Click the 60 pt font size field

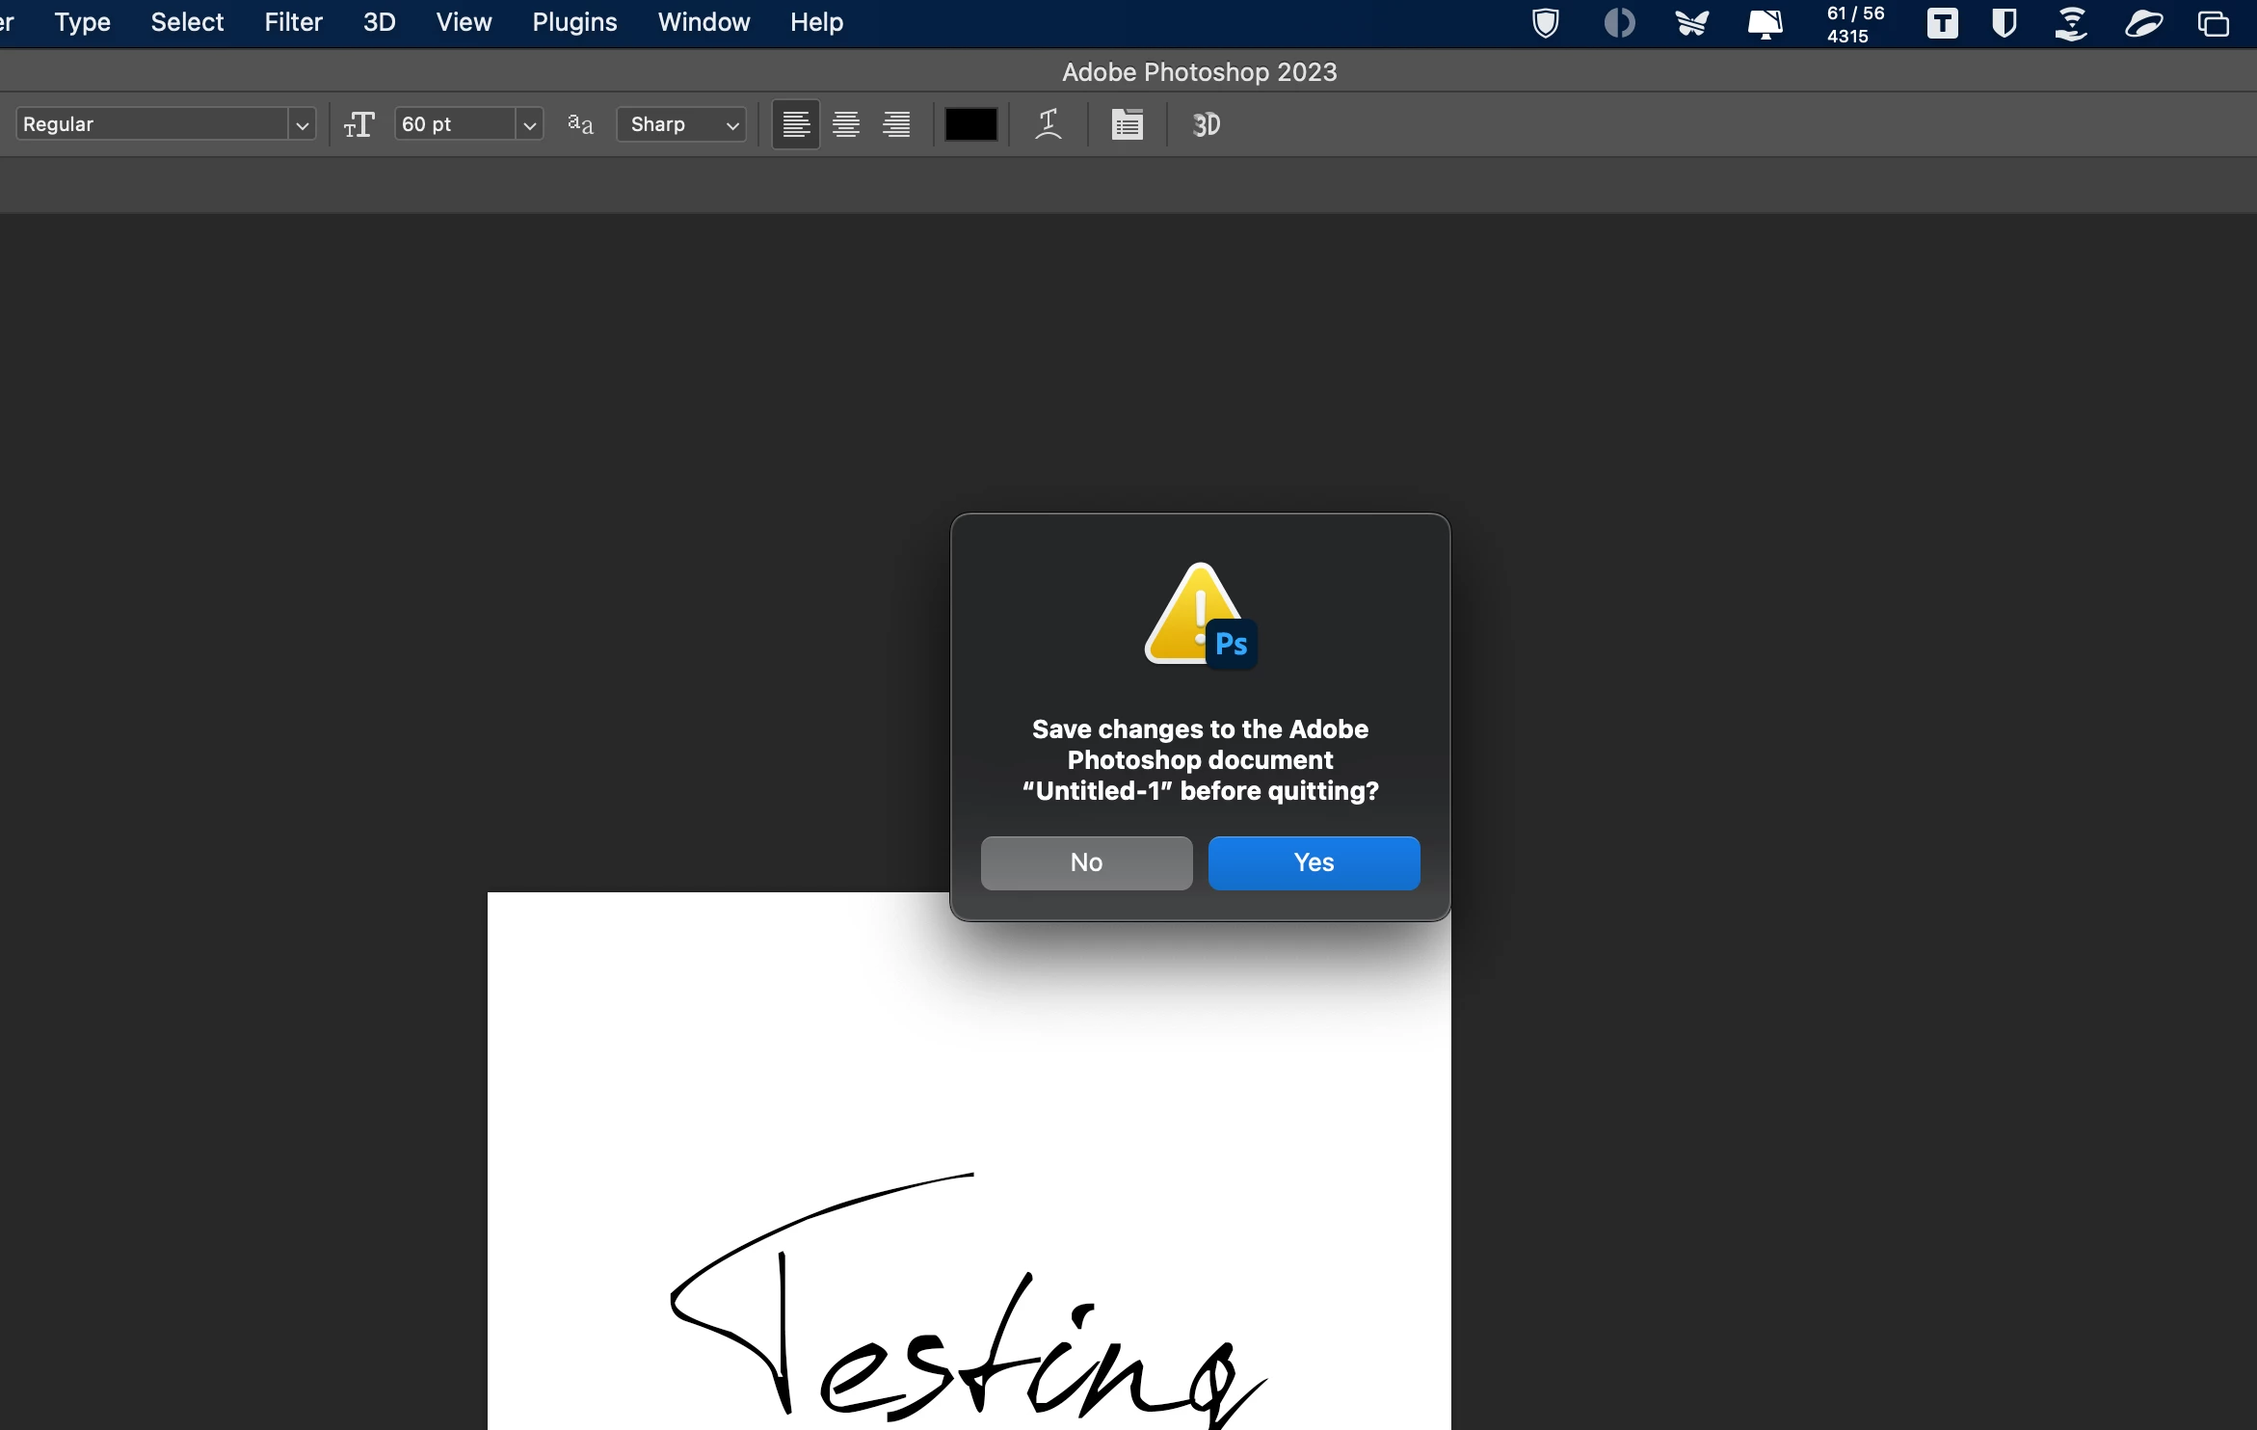click(453, 124)
